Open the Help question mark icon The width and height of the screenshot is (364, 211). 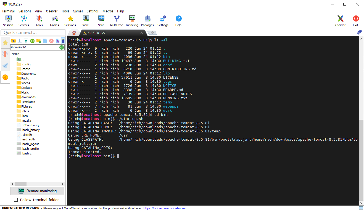pos(178,21)
